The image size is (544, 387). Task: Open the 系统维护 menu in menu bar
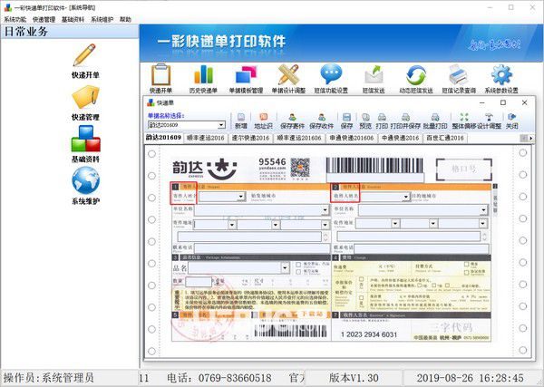click(x=102, y=19)
